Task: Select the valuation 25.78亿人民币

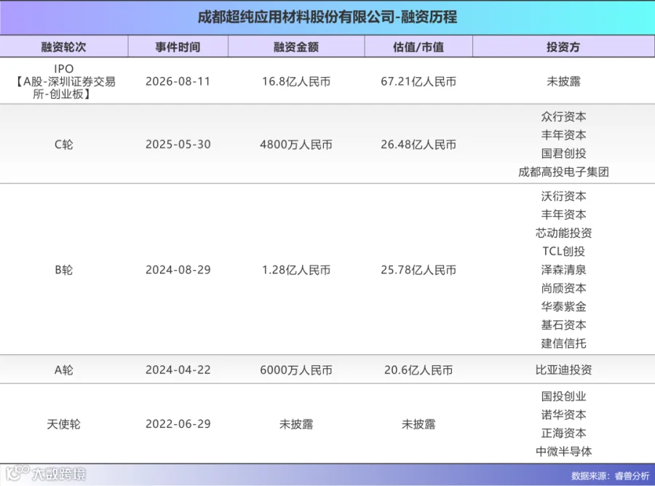Action: [x=418, y=270]
